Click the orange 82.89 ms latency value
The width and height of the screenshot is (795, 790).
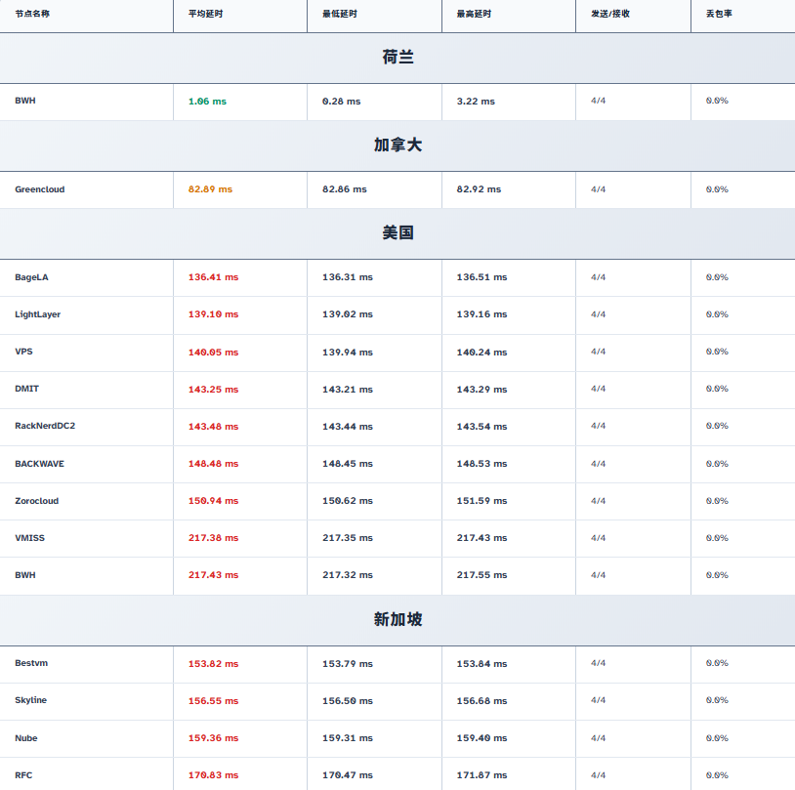click(x=210, y=189)
